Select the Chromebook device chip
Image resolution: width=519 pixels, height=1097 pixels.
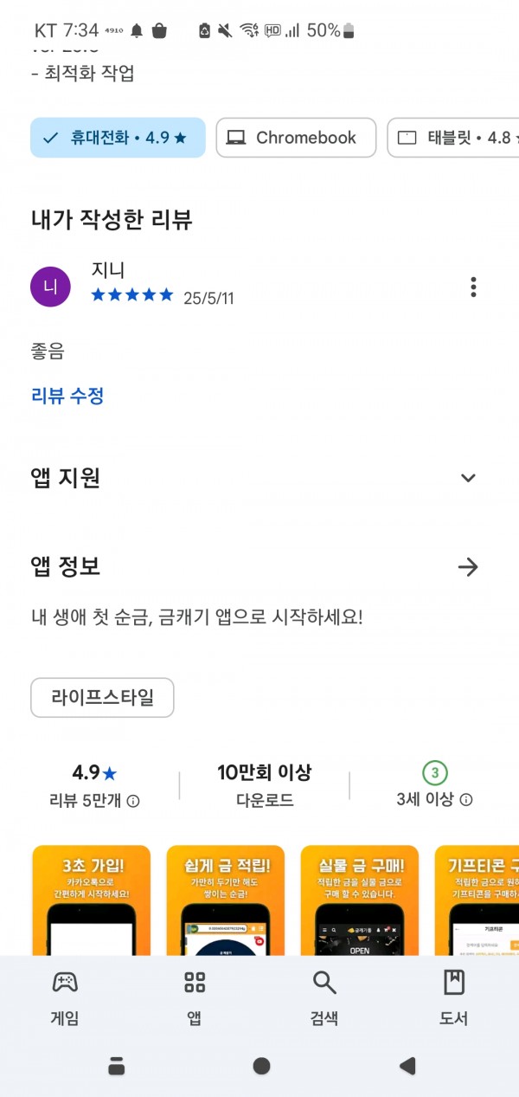pyautogui.click(x=296, y=138)
